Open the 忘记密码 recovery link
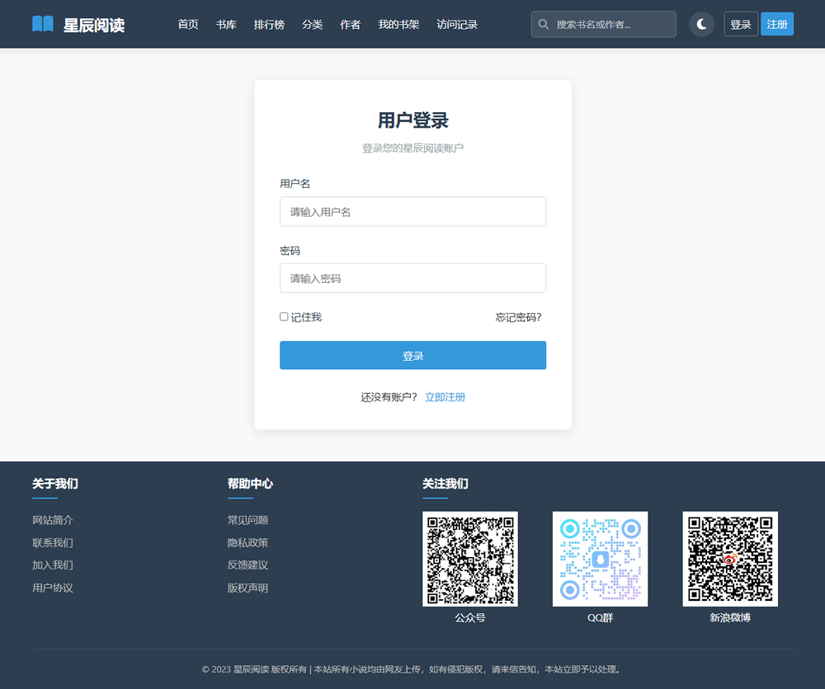 point(518,316)
